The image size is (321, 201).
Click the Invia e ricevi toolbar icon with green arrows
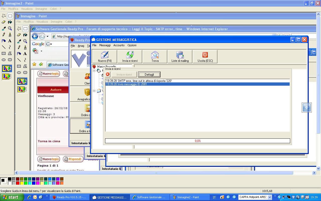point(130,57)
